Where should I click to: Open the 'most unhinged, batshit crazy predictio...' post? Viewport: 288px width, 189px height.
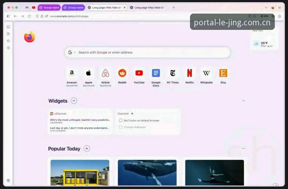tap(80, 120)
